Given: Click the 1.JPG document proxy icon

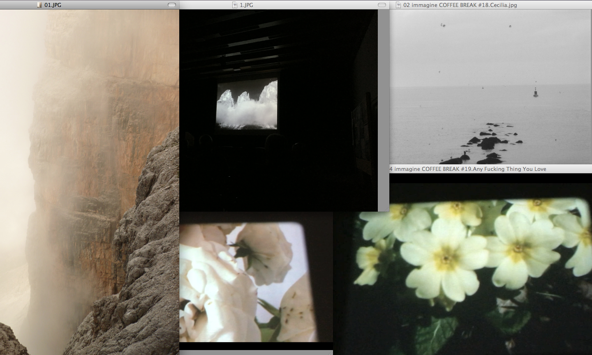Looking at the screenshot, I should click(x=235, y=5).
